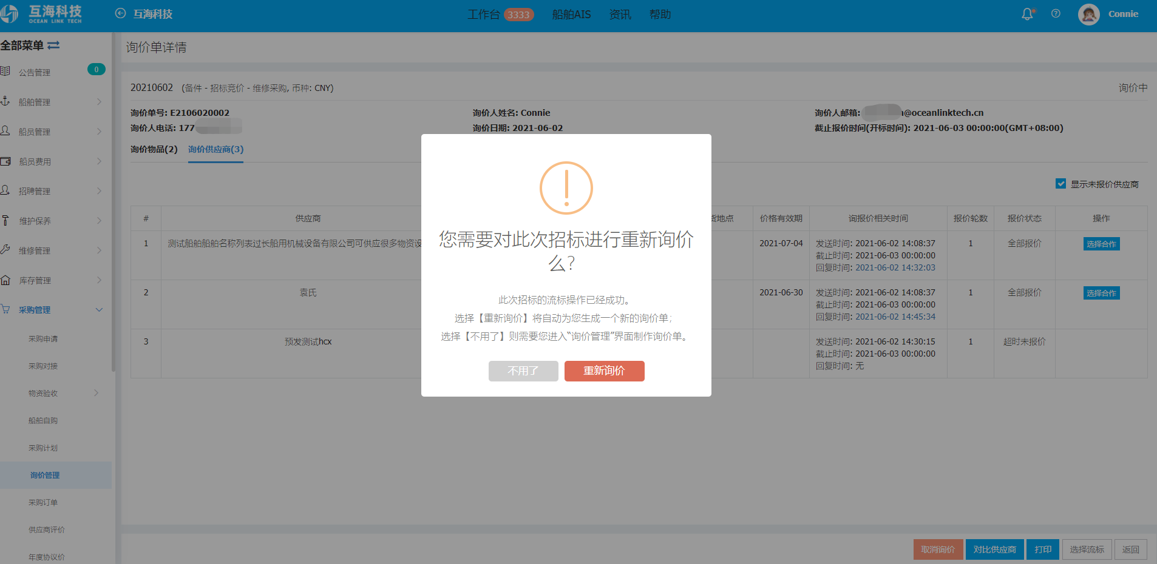Click the 询价中 status label

[x=1133, y=88]
